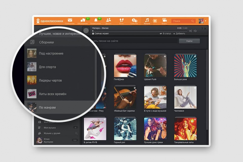Open Сообщения envelope icon
The width and height of the screenshot is (243, 162).
(x=70, y=20)
